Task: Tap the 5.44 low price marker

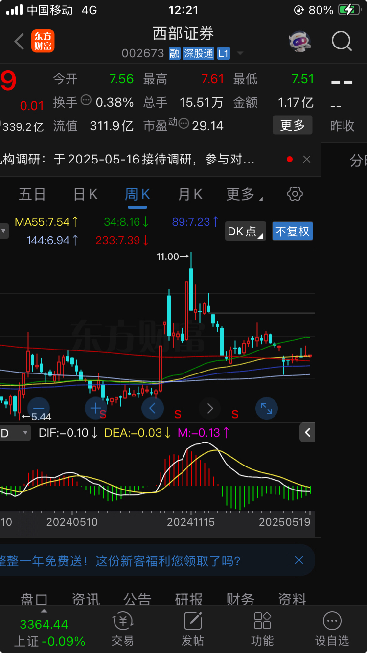Action: pos(37,417)
